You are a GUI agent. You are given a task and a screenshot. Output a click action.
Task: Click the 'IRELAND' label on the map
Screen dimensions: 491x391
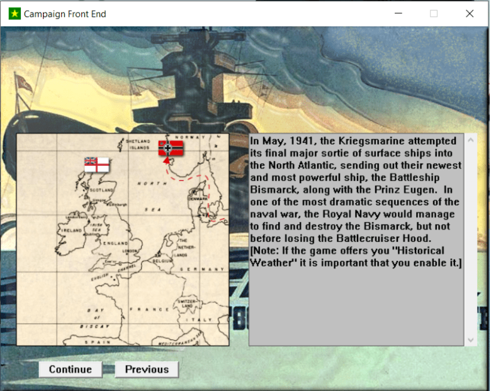[71, 231]
